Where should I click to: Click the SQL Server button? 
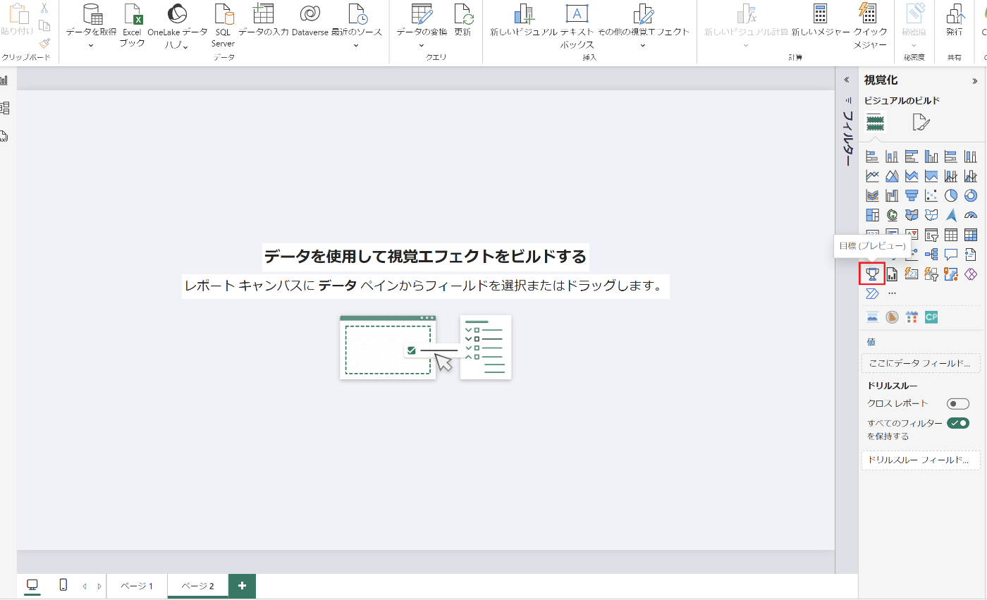pos(223,25)
